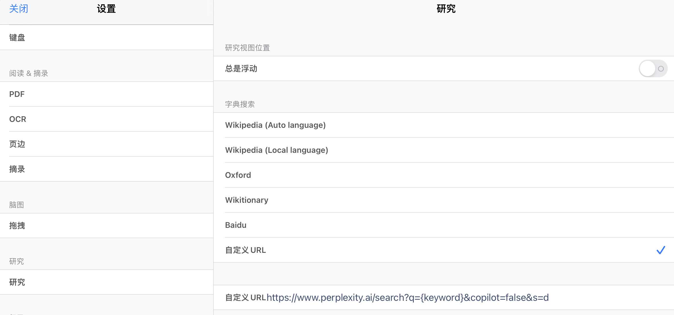This screenshot has width=674, height=315.
Task: Tap the 关闭 button
Action: pos(19,9)
